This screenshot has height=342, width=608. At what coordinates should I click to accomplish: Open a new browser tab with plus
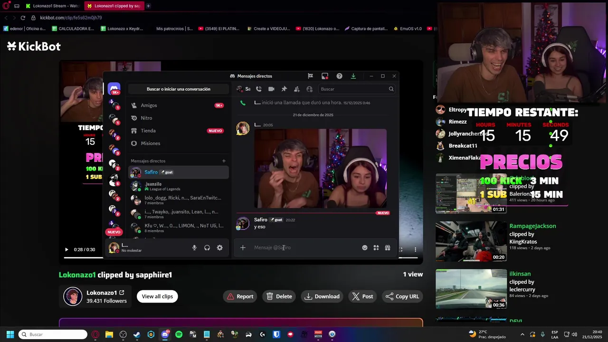[x=148, y=6]
